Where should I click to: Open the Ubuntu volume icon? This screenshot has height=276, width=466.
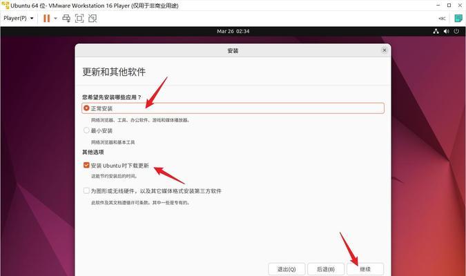446,31
